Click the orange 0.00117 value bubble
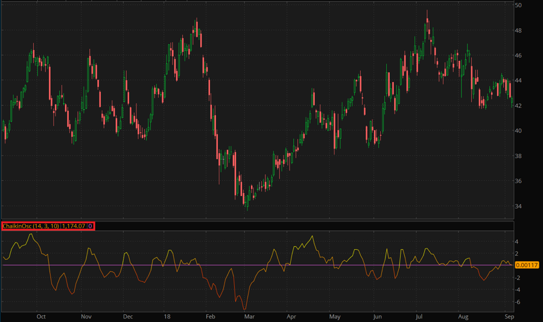This screenshot has width=543, height=322. (526, 265)
